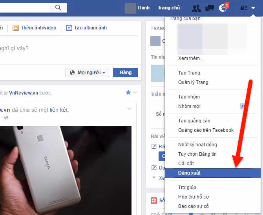Open the privacy shortcuts lock icon
Screen dimensions: 263x215
(244, 8)
